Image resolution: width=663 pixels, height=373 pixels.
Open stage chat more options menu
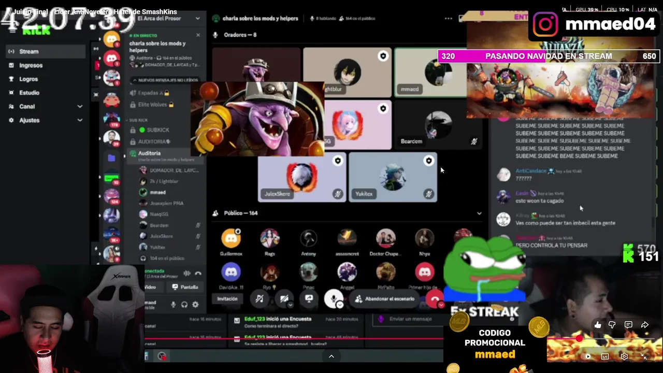click(x=448, y=19)
